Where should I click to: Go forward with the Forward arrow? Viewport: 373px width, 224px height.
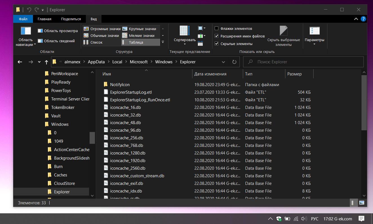[31, 62]
